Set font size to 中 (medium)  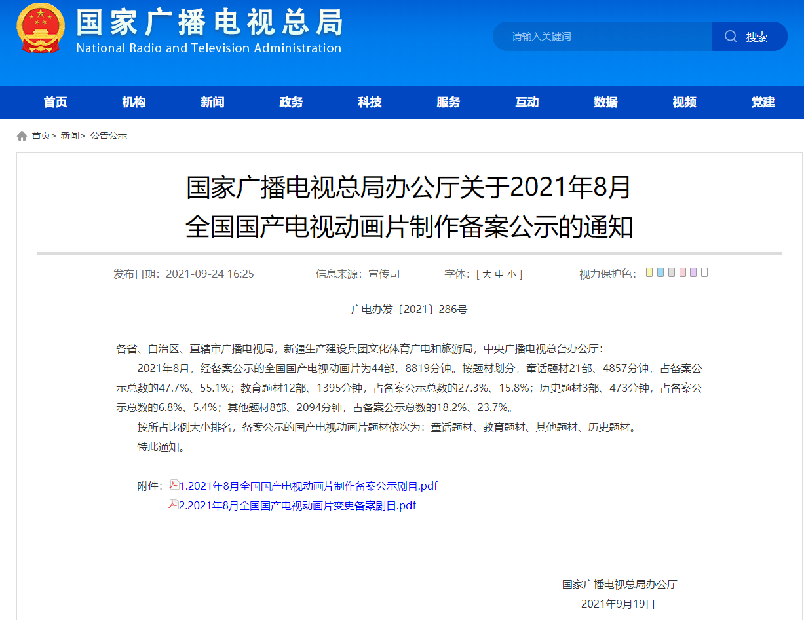(499, 274)
